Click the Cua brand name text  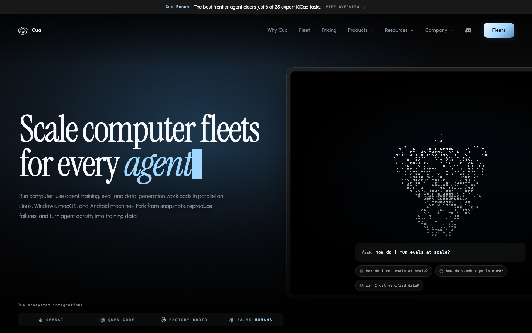point(37,30)
